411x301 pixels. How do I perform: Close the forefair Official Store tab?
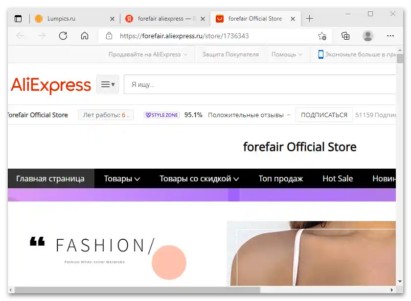coord(293,19)
